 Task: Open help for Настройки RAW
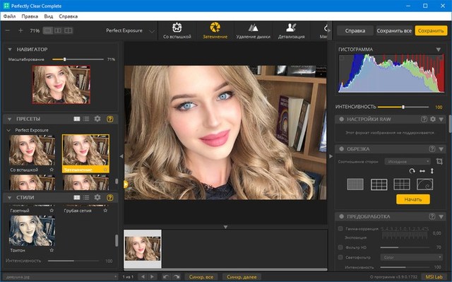coord(424,119)
